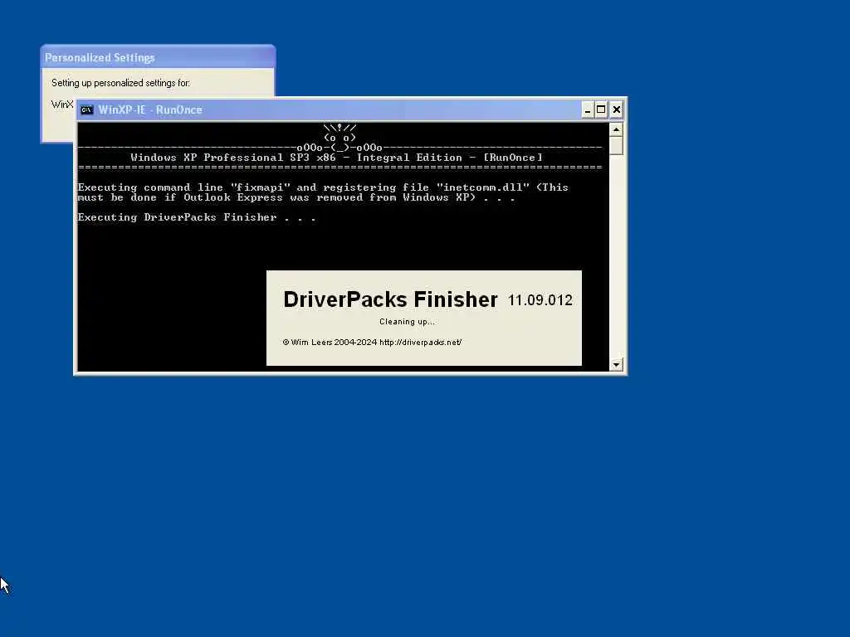Viewport: 850px width, 637px height.
Task: Close the WinXP-IE RunOnce window
Action: tap(617, 110)
